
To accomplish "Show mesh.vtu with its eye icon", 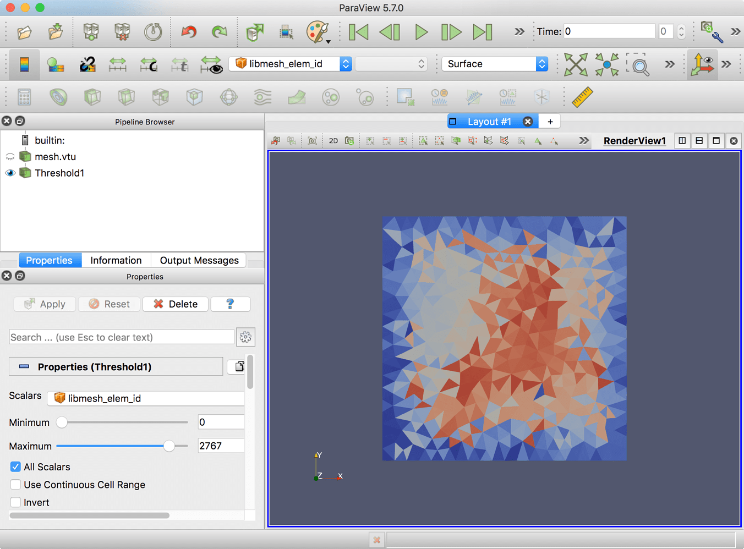I will point(10,157).
